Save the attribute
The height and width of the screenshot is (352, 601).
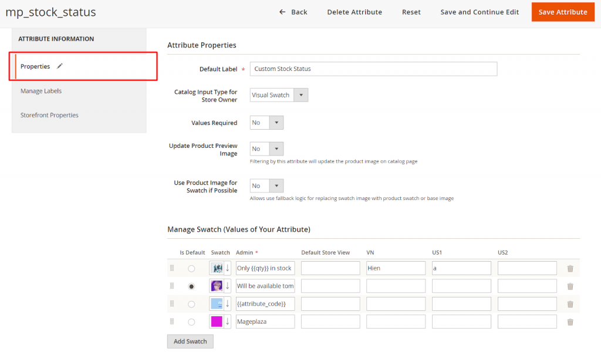tap(562, 12)
